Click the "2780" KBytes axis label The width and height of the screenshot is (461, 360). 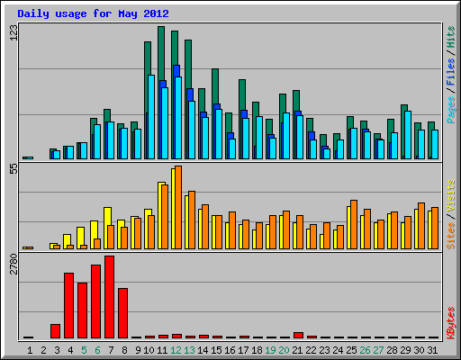(x=14, y=264)
